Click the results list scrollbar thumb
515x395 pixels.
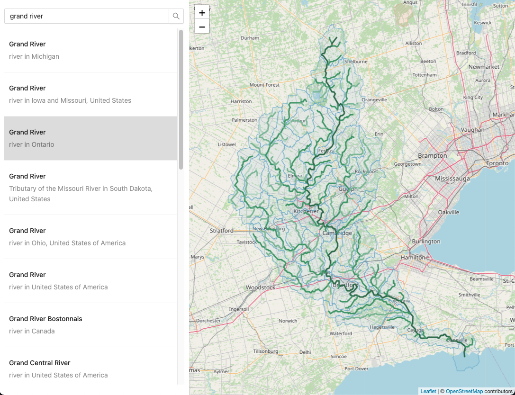pos(181,99)
